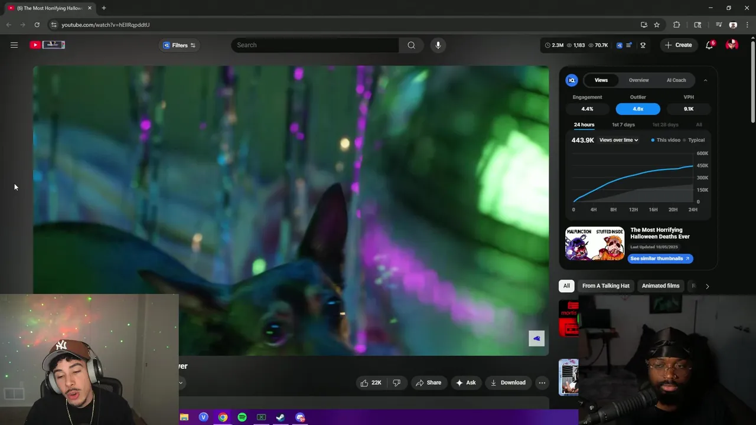Switch to the Overview tab
This screenshot has height=425, width=756.
coord(638,80)
